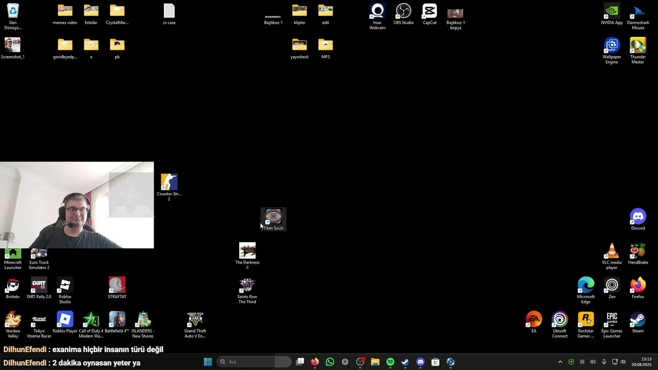This screenshot has height=370, width=658.
Task: Open the MP3 folder
Action: (x=325, y=48)
